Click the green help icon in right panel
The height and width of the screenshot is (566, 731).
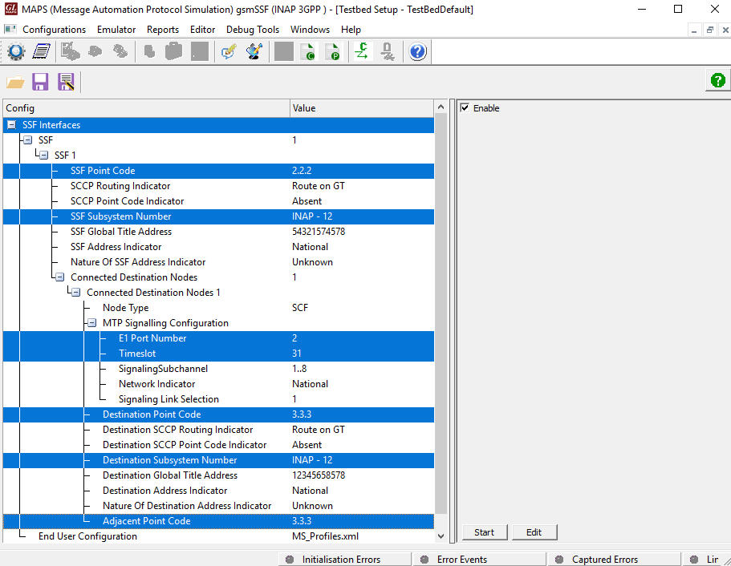coord(717,80)
